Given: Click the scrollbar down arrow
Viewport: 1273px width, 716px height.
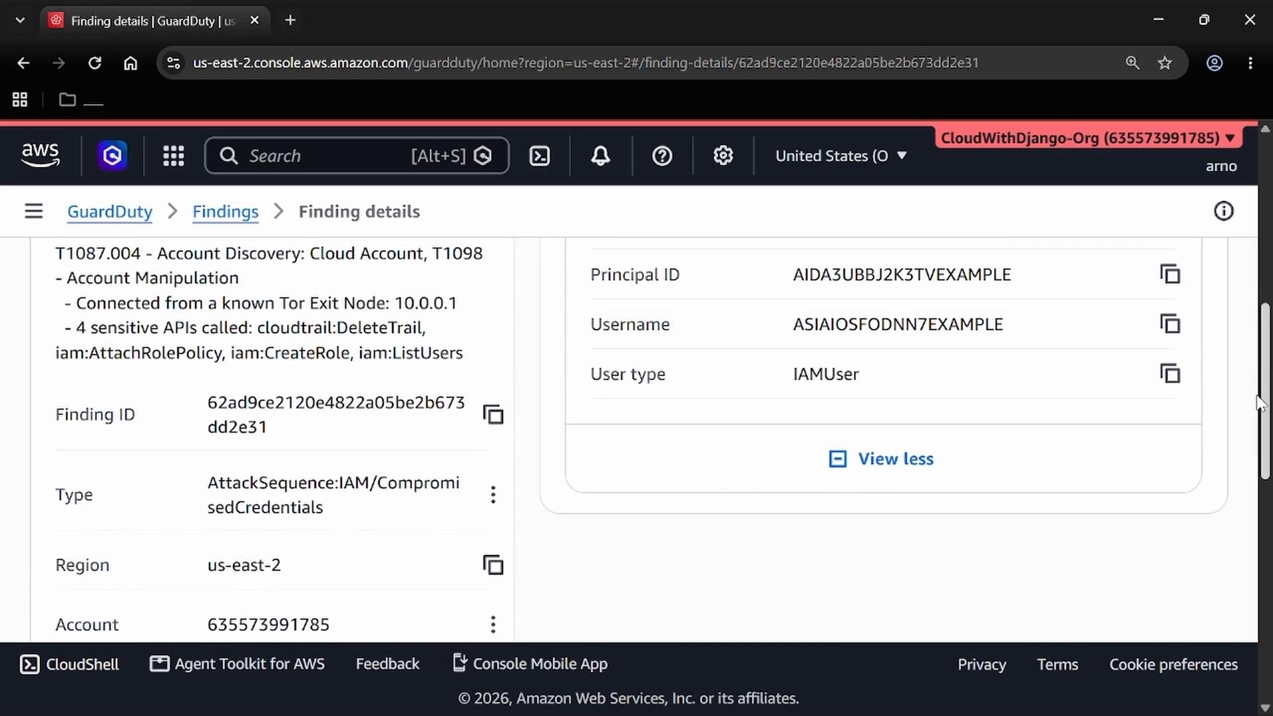Looking at the screenshot, I should tap(1265, 707).
